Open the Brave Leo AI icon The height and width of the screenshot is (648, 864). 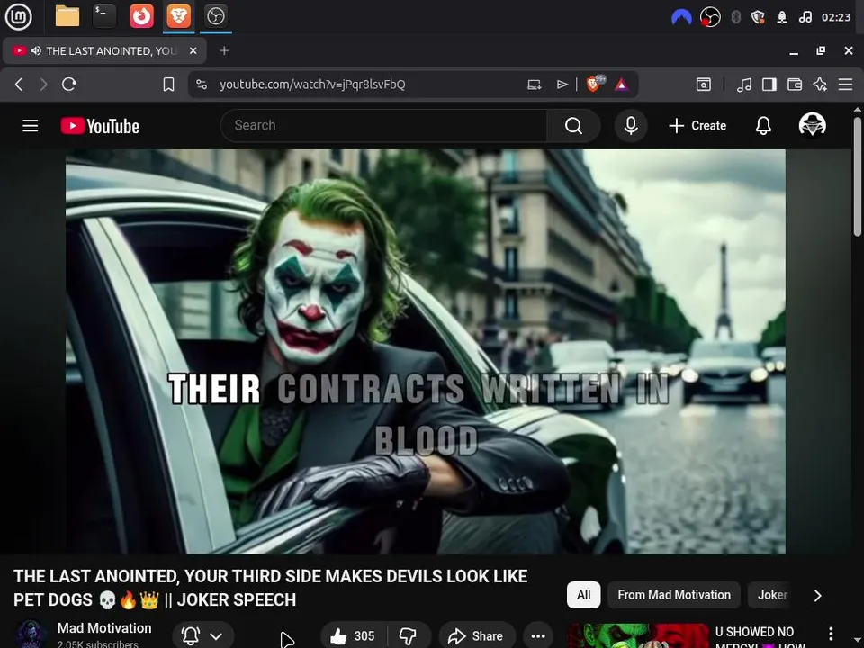(x=820, y=85)
